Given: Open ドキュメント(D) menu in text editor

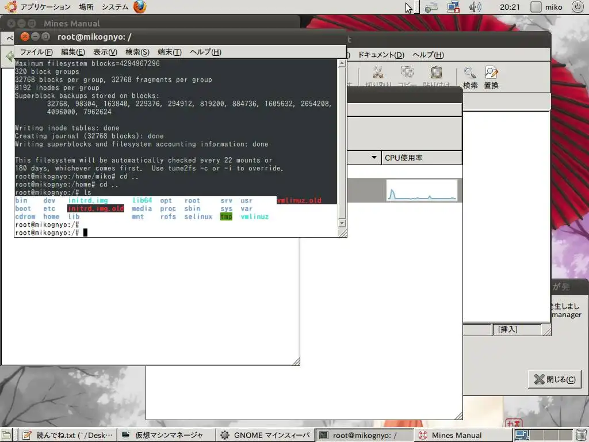Looking at the screenshot, I should (x=381, y=55).
